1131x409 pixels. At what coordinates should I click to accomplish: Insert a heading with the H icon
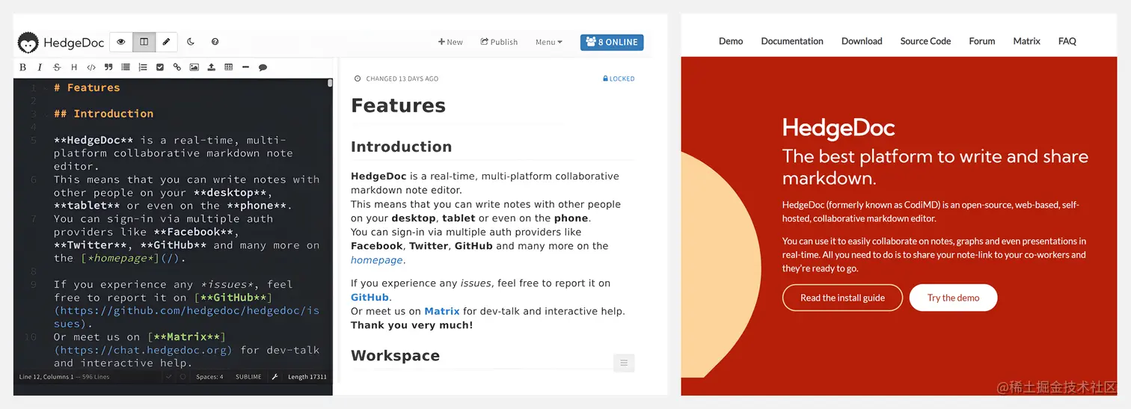[74, 67]
